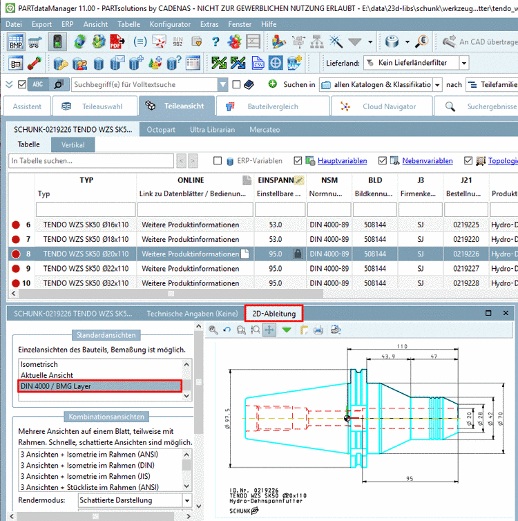Click the undo arrow in 2D view toolbar

227,330
